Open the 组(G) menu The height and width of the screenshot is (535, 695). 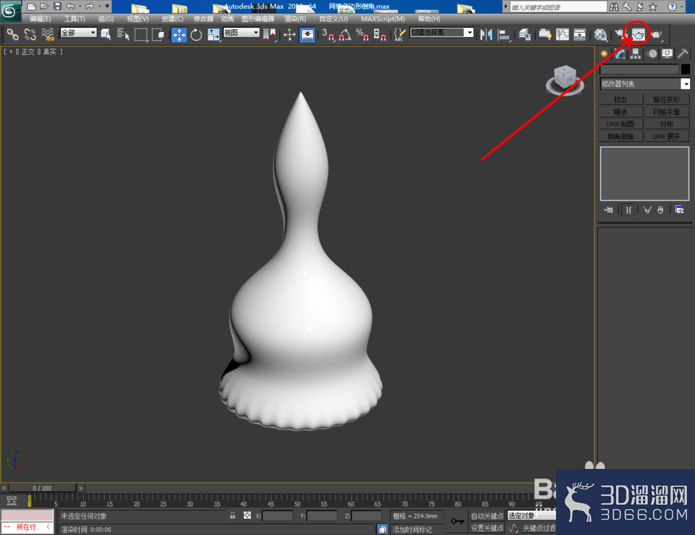[x=106, y=19]
